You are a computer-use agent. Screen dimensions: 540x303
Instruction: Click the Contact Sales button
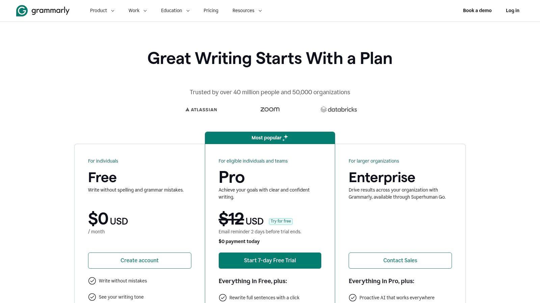[400, 261]
